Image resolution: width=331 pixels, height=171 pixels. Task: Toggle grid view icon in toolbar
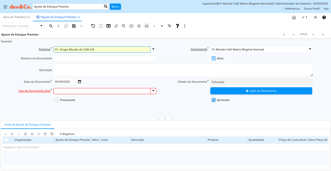108,26
